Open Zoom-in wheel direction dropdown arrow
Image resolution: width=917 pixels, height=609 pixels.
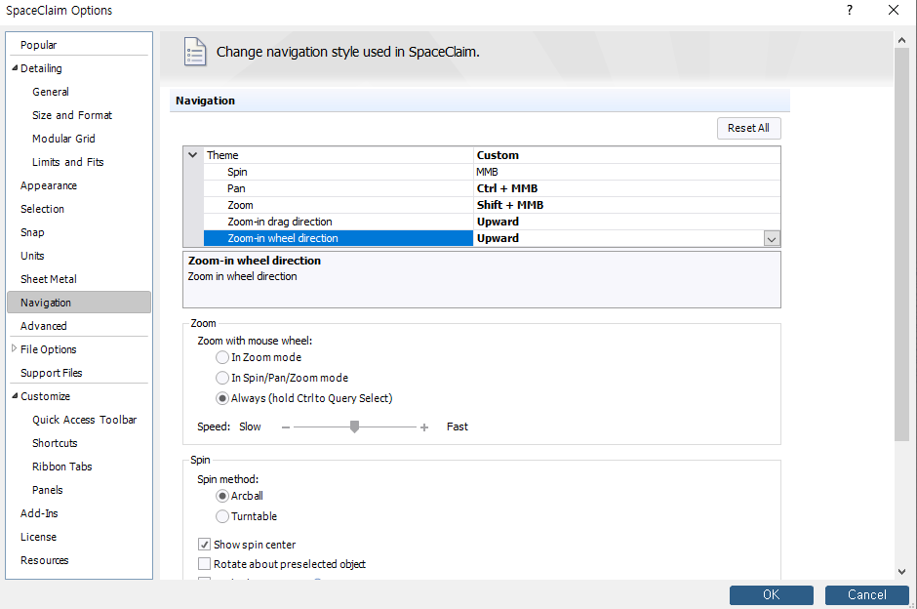tap(772, 239)
